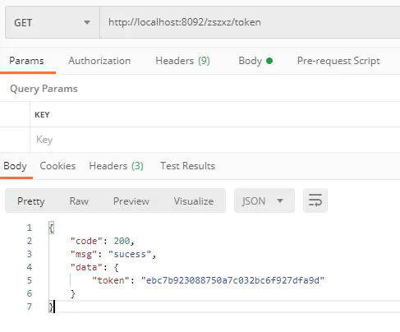The width and height of the screenshot is (400, 332).
Task: Select the Params tab
Action: [26, 61]
